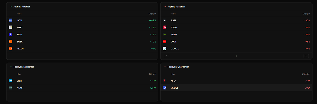Screen dimensions: 317x104
Task: Click the up chevron beside Ağırlığı Artanlar
Action: click(11, 7)
